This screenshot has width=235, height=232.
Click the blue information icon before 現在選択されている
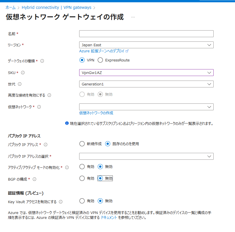[67, 123]
